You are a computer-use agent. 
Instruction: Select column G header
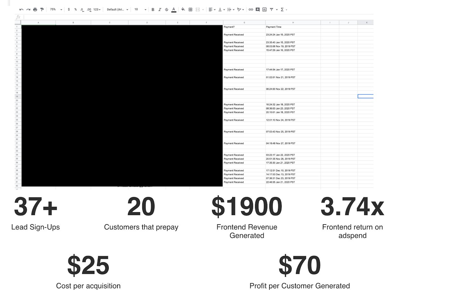(244, 23)
